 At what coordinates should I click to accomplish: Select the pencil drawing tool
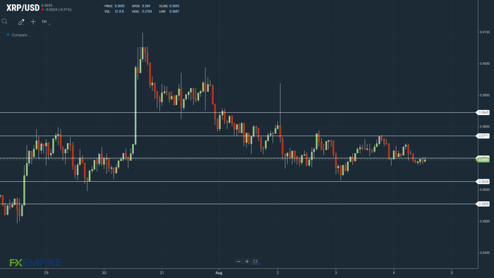coord(21,22)
